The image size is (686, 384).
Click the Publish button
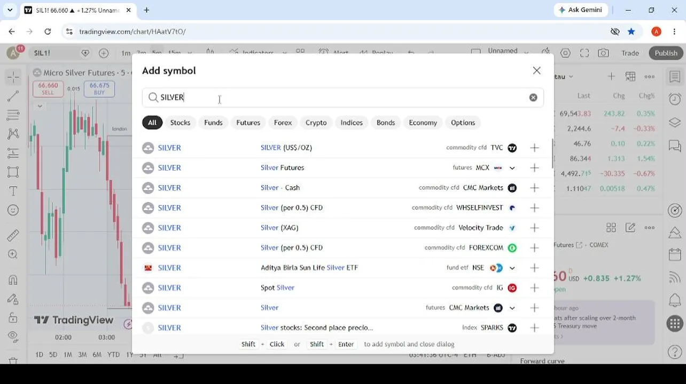point(666,53)
